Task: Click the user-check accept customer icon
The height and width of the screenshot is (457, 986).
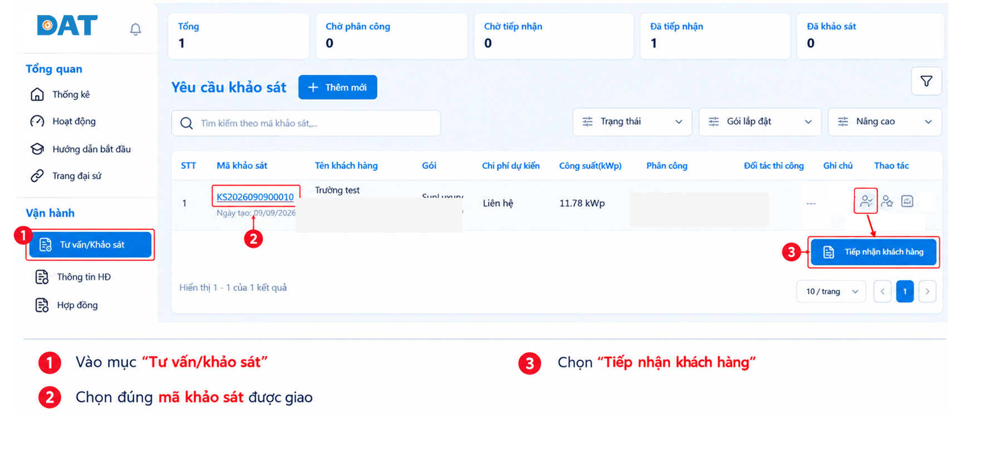Action: coord(866,201)
